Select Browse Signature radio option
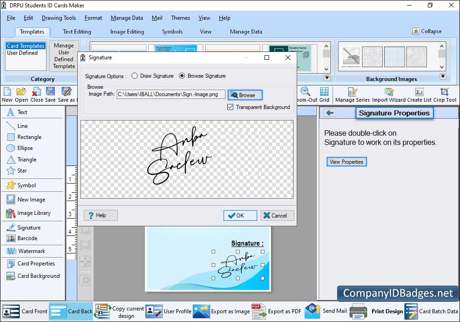460x322 pixels. [x=182, y=76]
